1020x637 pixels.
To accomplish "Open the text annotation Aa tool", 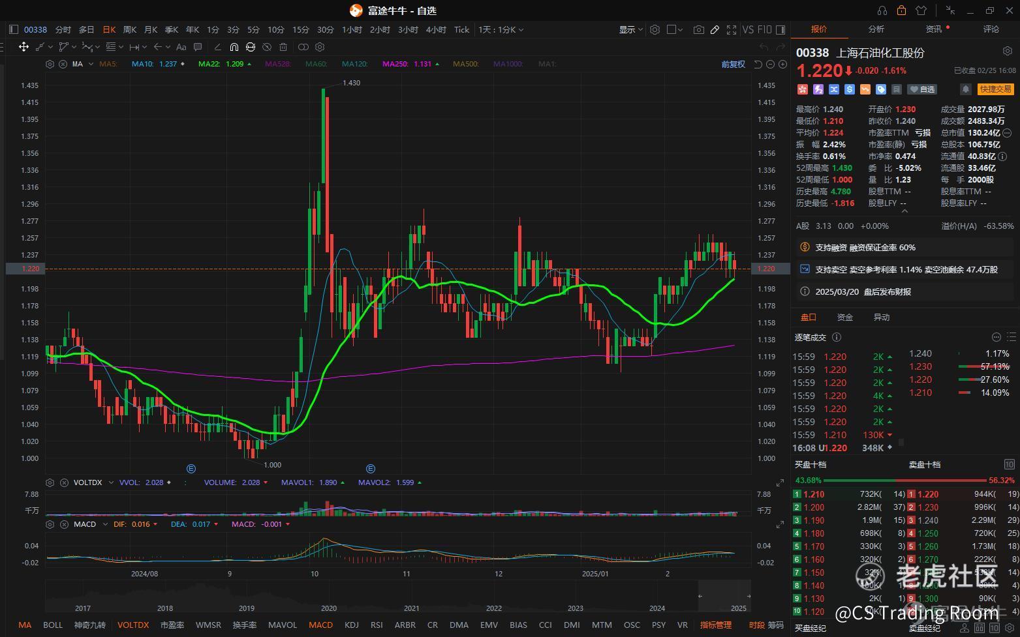I will click(181, 47).
